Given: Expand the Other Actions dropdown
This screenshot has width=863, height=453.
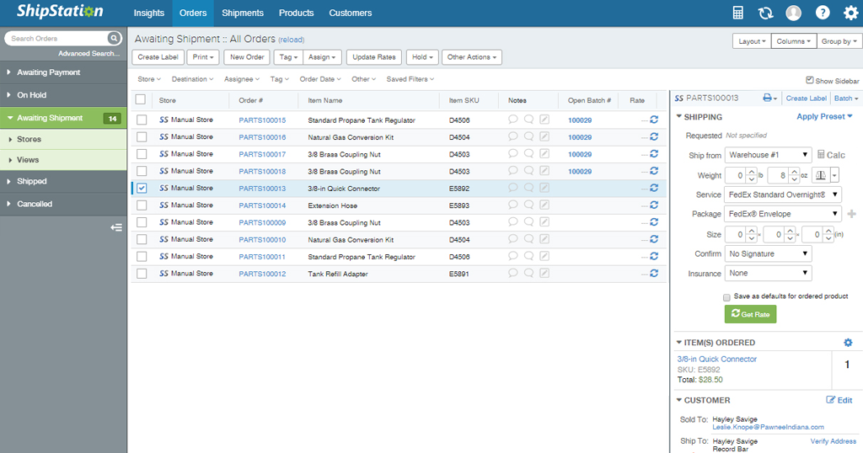Looking at the screenshot, I should click(472, 57).
